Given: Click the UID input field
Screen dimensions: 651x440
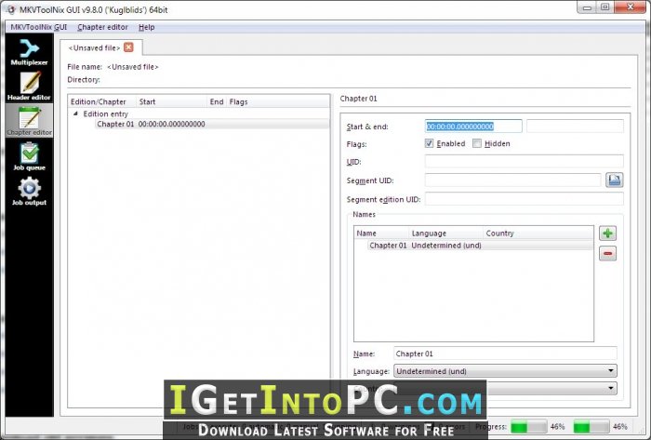Looking at the screenshot, I should pyautogui.click(x=524, y=162).
